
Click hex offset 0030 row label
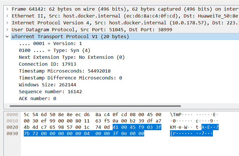(x=12, y=134)
